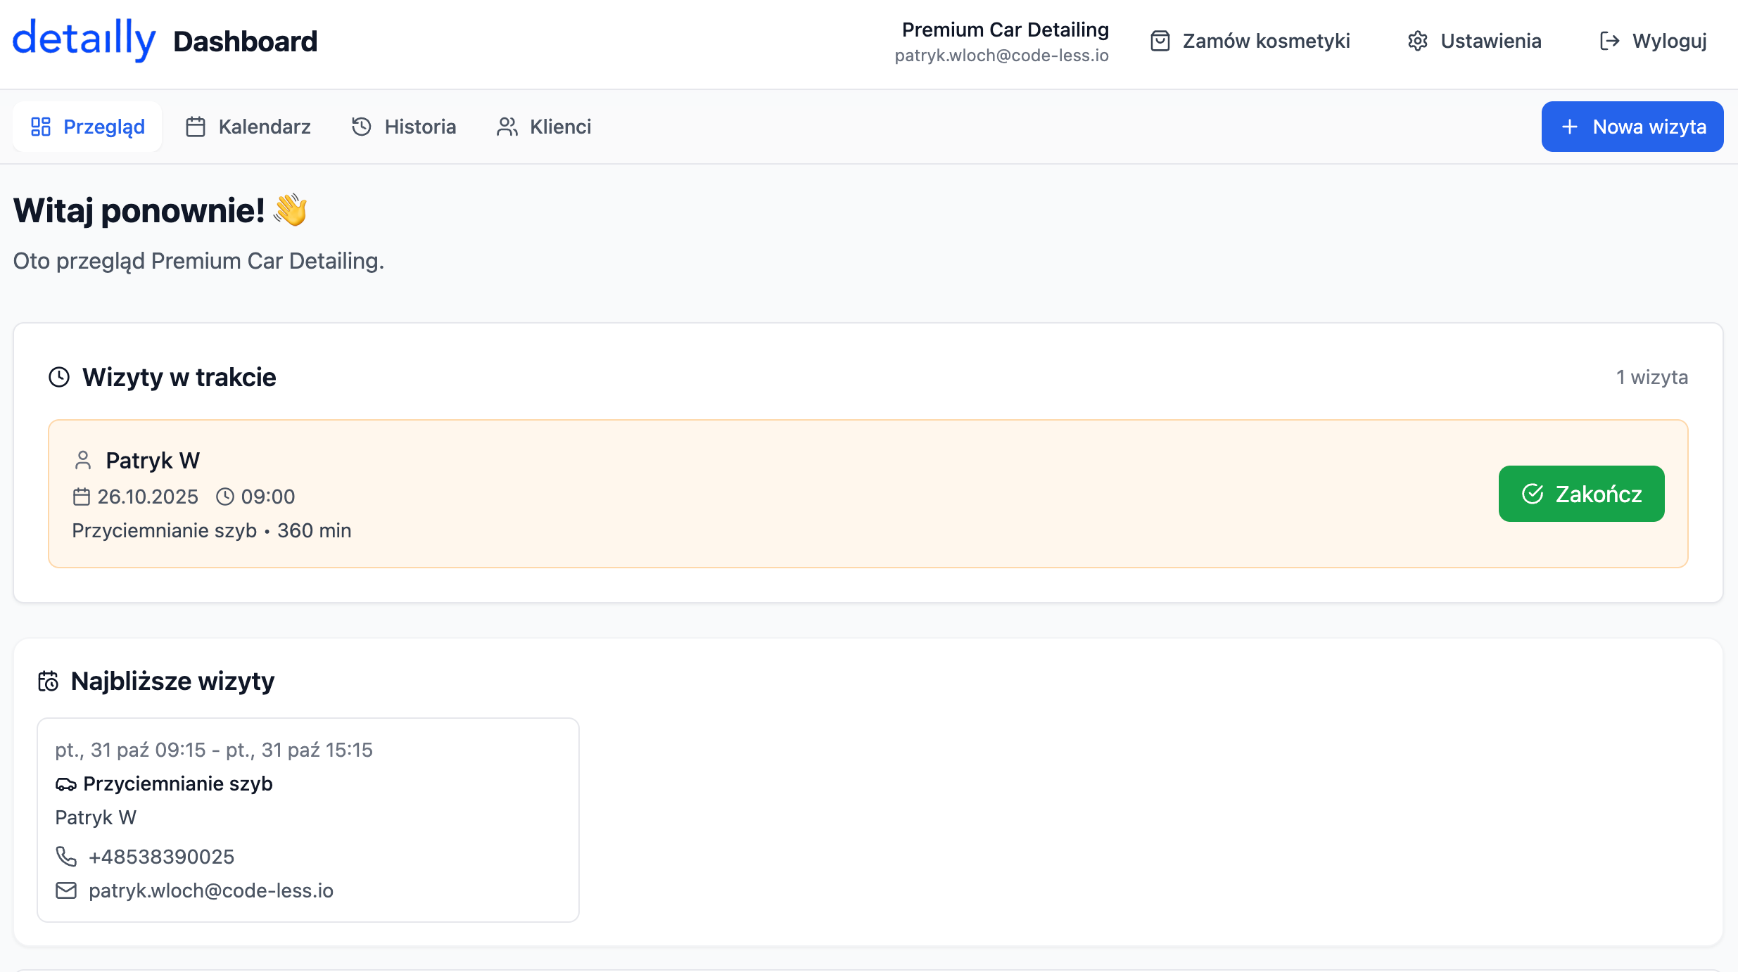Click the Ustawienia gear icon
The width and height of the screenshot is (1738, 972).
(1417, 41)
